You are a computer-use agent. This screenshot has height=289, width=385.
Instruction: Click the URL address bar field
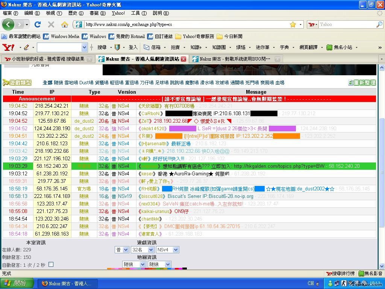(184, 24)
